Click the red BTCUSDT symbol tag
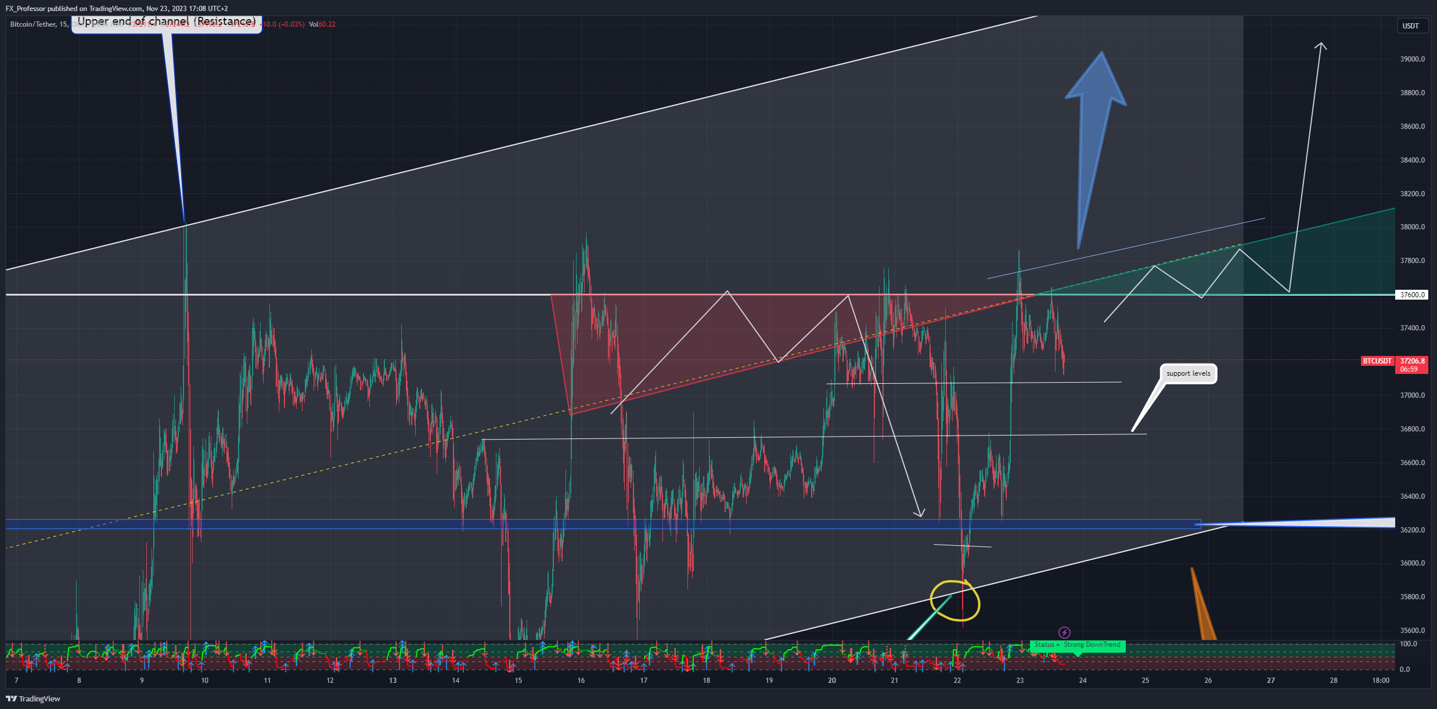Viewport: 1437px width, 709px height. coord(1377,361)
